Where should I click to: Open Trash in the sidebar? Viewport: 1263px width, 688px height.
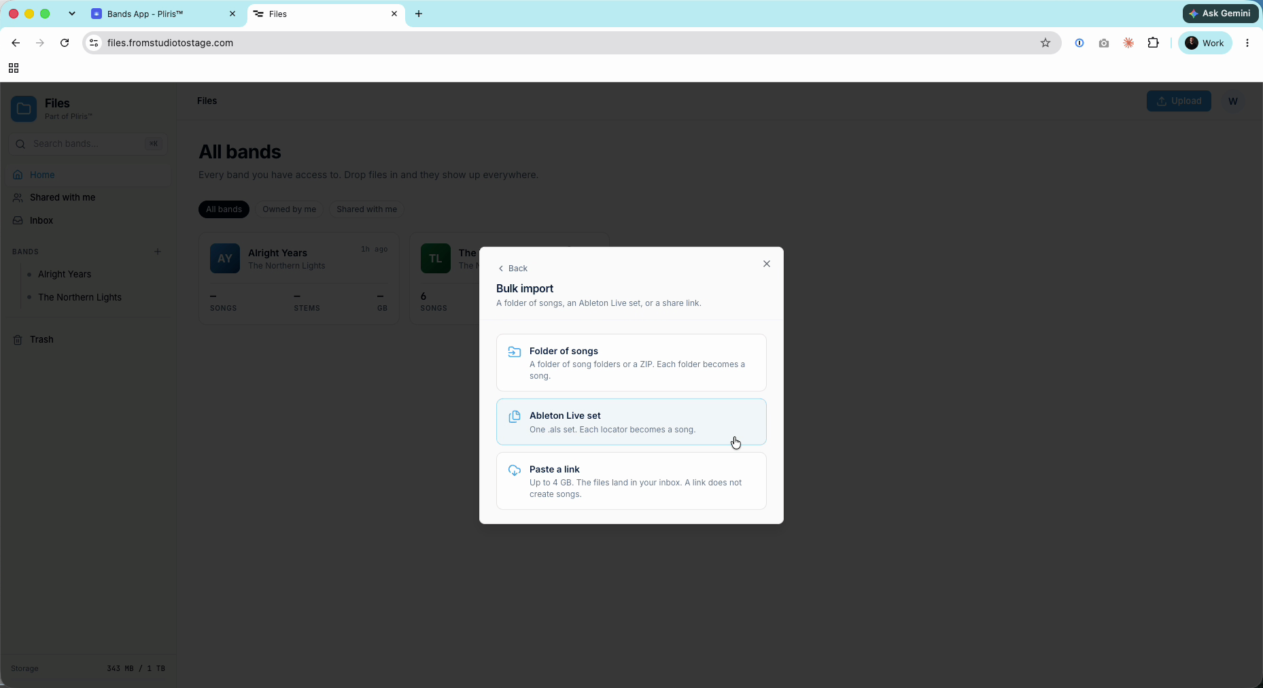tap(88, 339)
